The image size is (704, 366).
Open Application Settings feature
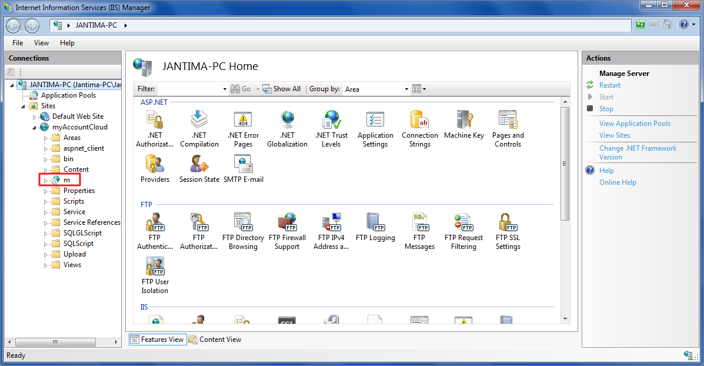[375, 129]
